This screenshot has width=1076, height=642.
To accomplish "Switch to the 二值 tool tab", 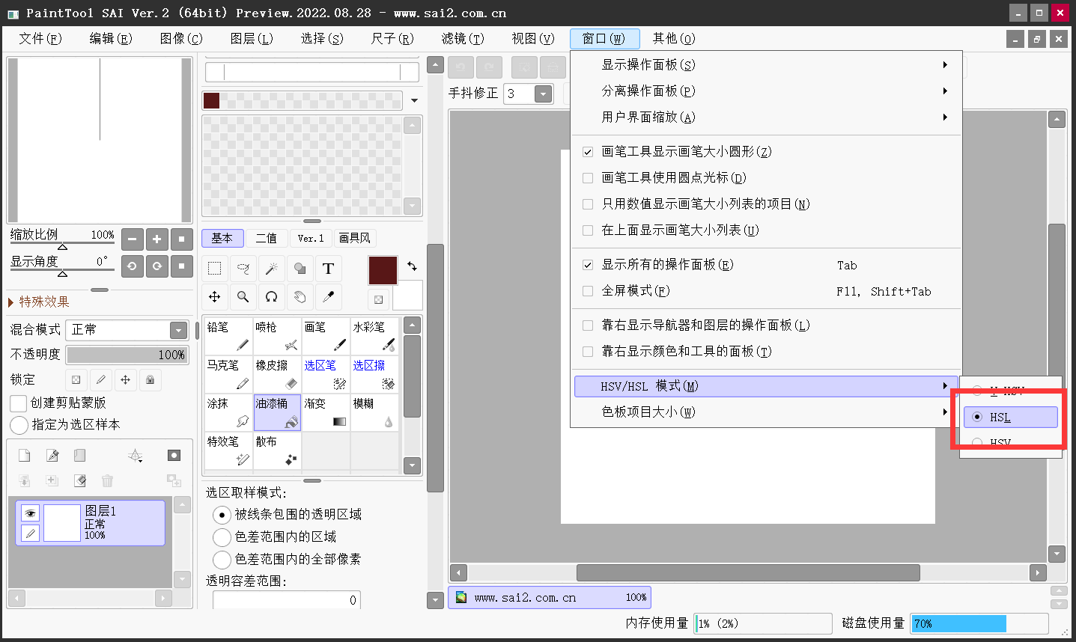I will 266,238.
